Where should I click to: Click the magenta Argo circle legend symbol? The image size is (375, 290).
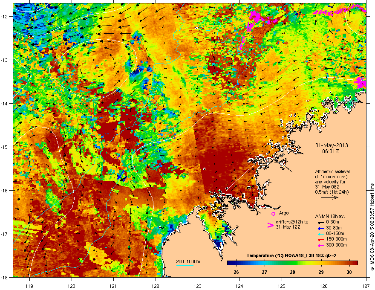point(273,214)
